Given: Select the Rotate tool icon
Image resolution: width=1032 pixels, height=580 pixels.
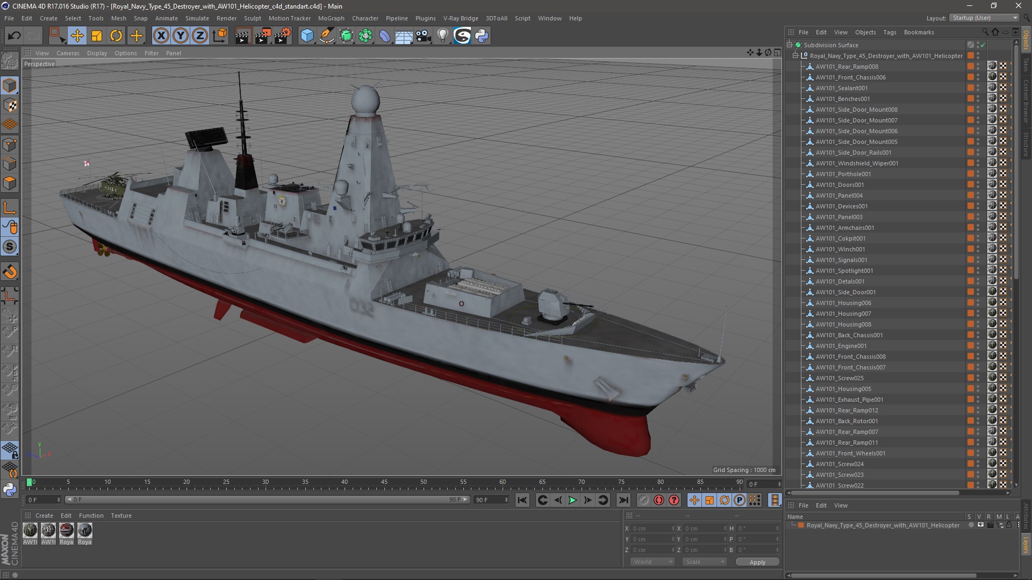Looking at the screenshot, I should 116,36.
